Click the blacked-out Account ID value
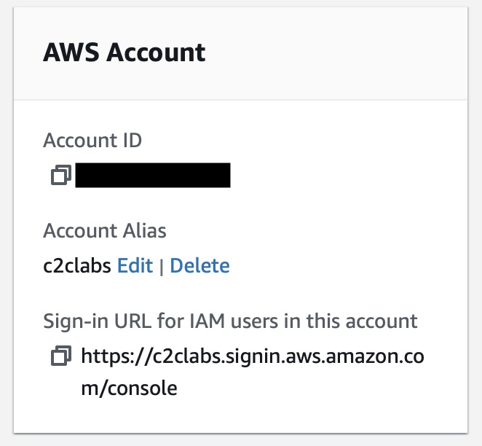482x446 pixels. coord(153,176)
